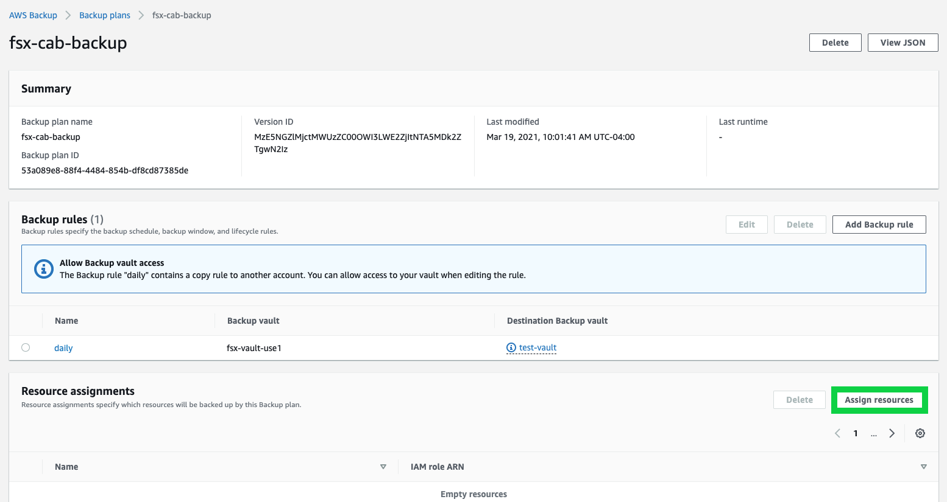Click the info icon in the vault access alert
Image resolution: width=947 pixels, height=502 pixels.
click(43, 268)
